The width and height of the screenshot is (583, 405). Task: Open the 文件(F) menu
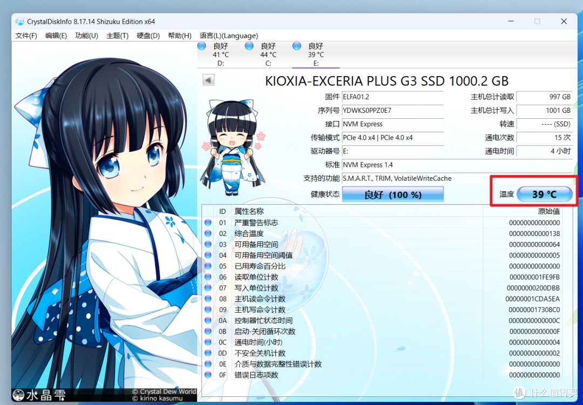pos(26,36)
